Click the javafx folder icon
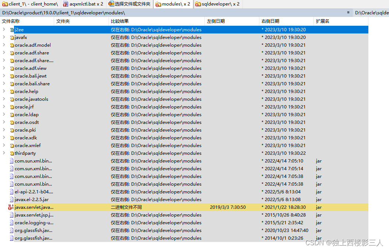Image resolution: width=389 pixels, height=250 pixels. point(12,37)
